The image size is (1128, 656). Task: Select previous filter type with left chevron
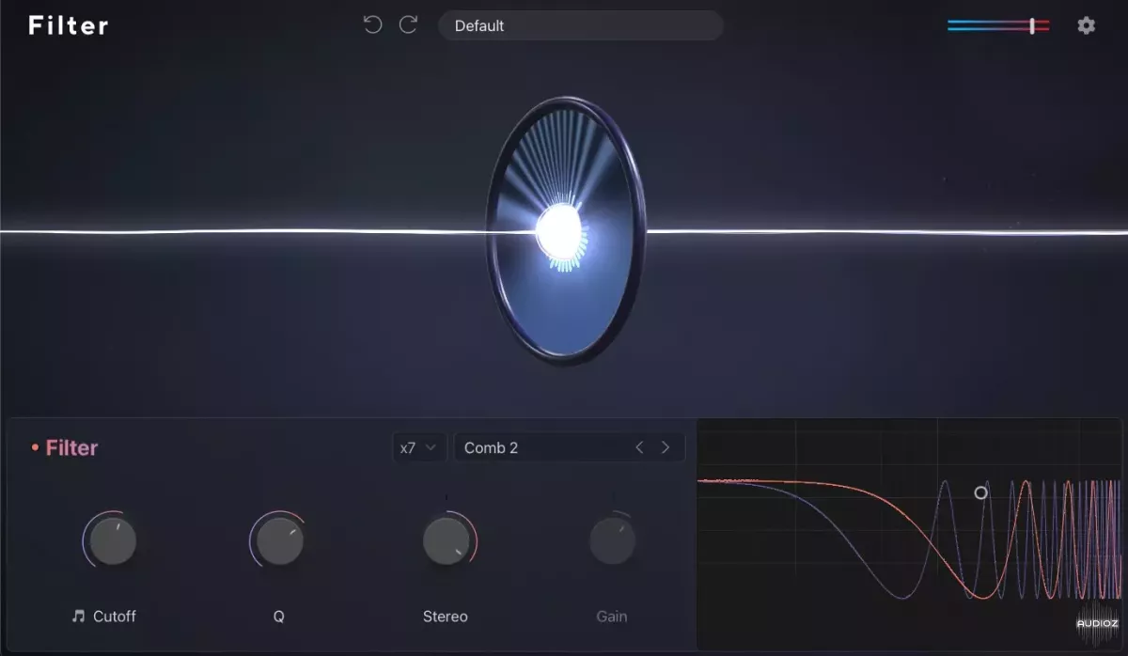click(x=639, y=447)
